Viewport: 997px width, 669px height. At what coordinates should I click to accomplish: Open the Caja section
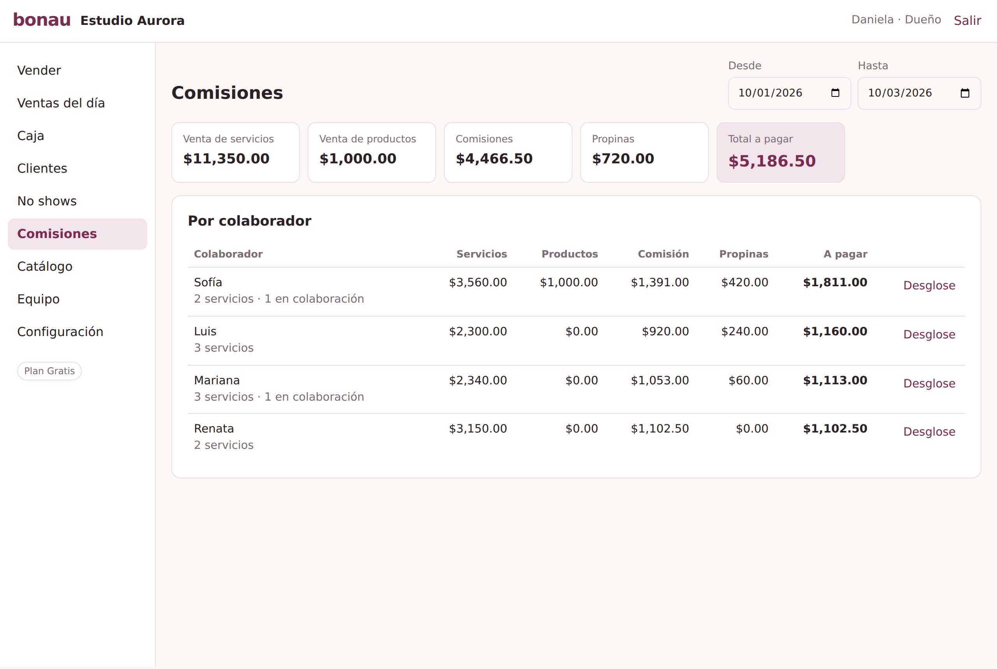pyautogui.click(x=78, y=136)
